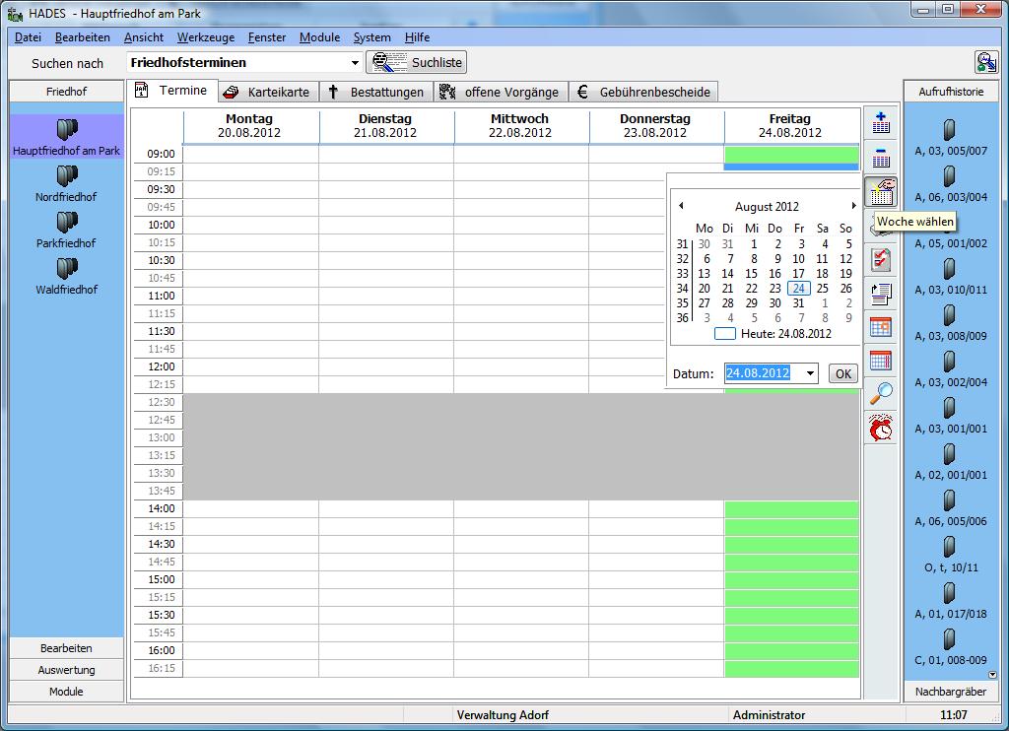Open history grave A, 03, 002/004

pos(951,369)
